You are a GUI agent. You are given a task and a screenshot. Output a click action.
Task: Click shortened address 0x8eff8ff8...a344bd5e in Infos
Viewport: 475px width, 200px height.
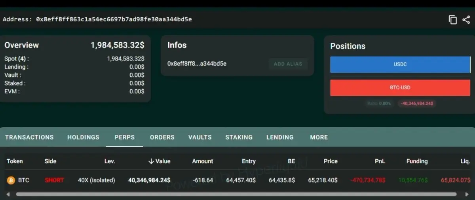tap(197, 64)
